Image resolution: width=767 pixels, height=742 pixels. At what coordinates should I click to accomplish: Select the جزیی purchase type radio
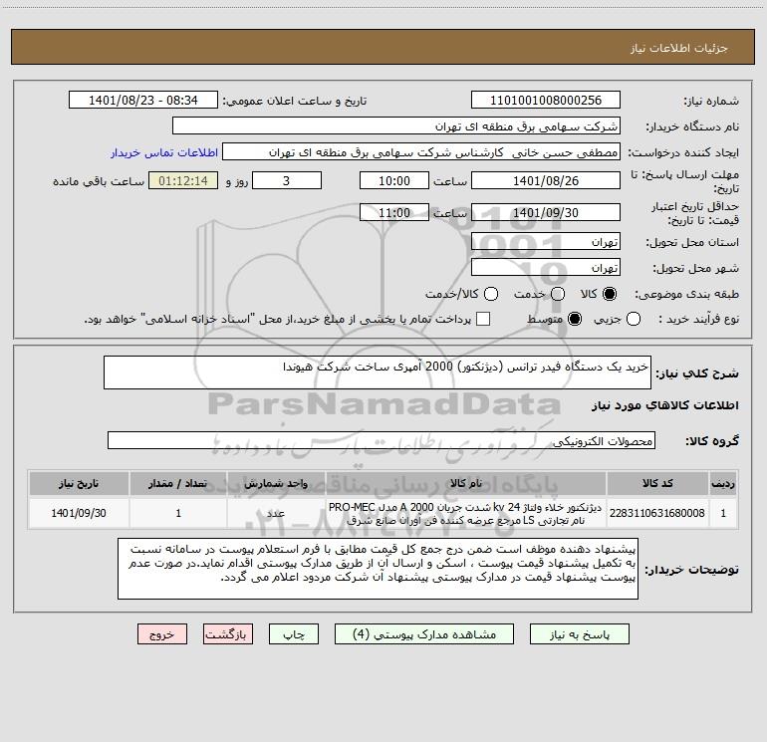point(634,319)
